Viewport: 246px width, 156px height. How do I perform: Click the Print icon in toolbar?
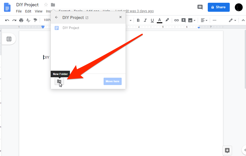(x=21, y=20)
